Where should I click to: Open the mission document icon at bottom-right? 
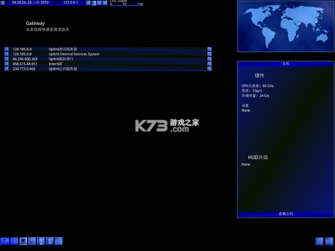pos(319,242)
